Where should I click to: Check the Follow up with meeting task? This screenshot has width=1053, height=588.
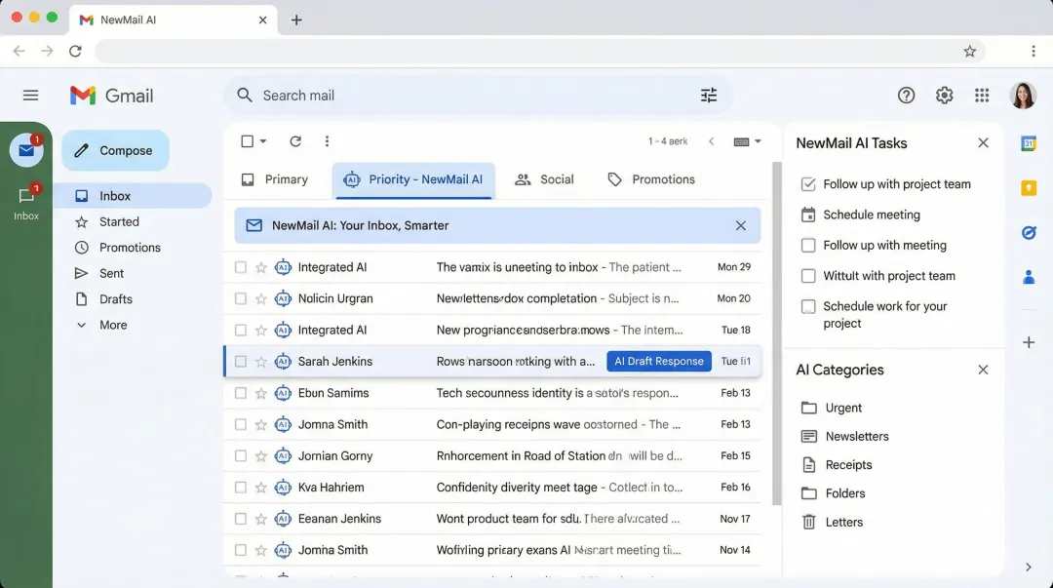(808, 245)
